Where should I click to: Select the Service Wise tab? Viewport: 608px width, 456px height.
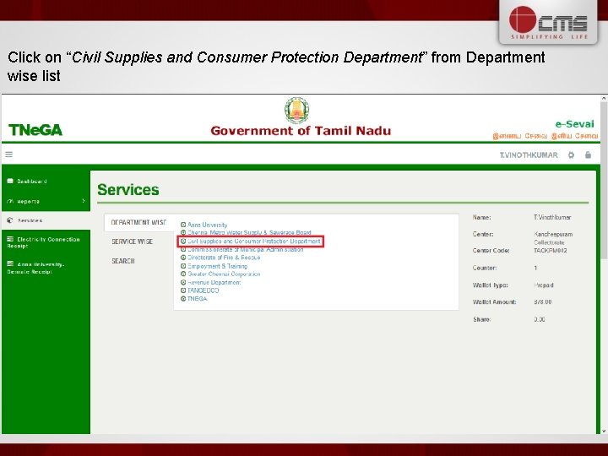point(133,242)
